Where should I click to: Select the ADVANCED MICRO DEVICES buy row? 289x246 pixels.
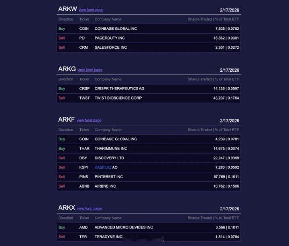149,228
